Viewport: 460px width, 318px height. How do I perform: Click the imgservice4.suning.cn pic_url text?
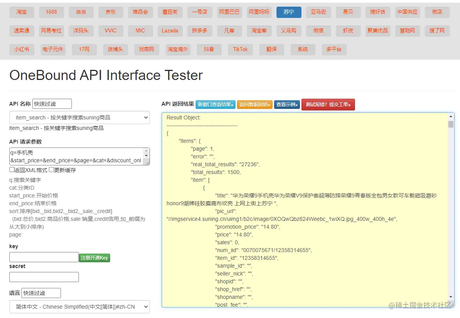click(x=282, y=219)
